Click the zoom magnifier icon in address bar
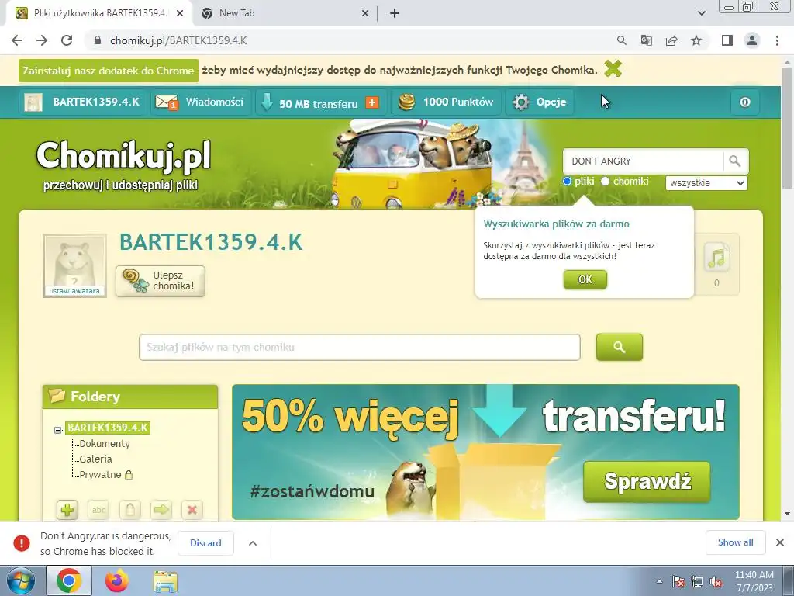The width and height of the screenshot is (794, 596). [621, 40]
